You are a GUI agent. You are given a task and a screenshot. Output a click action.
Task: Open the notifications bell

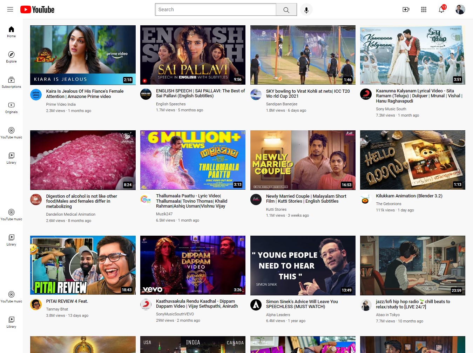pyautogui.click(x=441, y=9)
